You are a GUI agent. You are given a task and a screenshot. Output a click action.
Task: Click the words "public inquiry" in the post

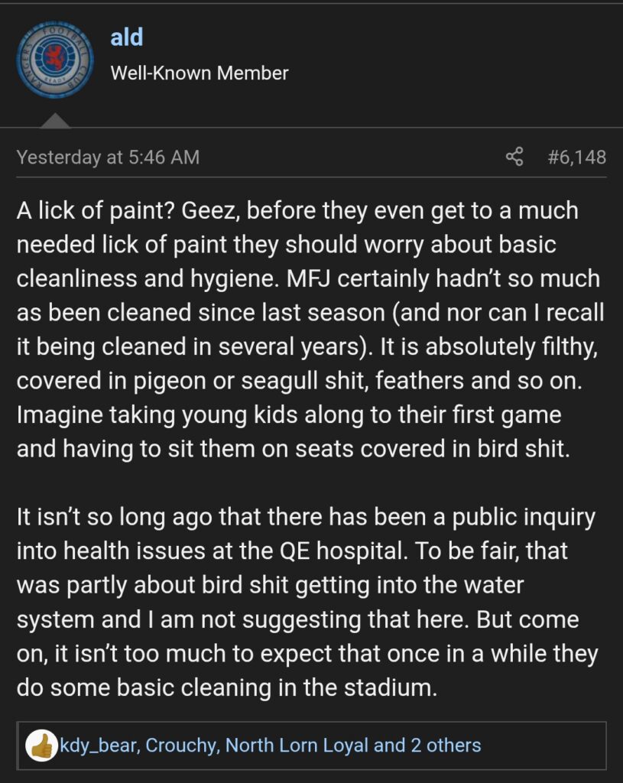(x=524, y=517)
